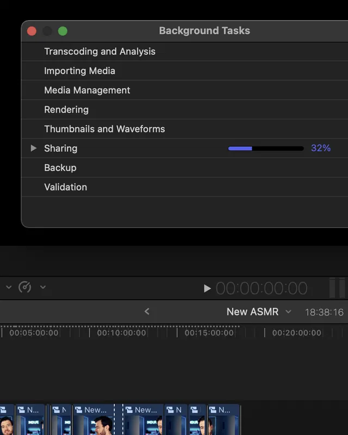Open the New ASMR project dropdown chevron
The width and height of the screenshot is (348, 435).
[288, 312]
